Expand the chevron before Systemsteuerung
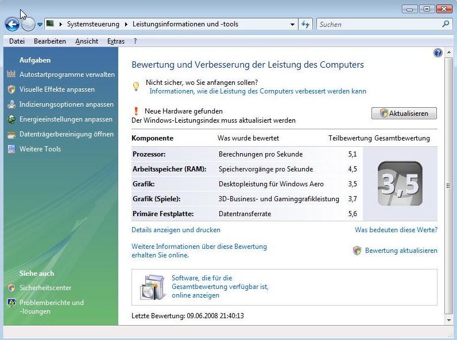This screenshot has height=340, width=457. point(61,24)
